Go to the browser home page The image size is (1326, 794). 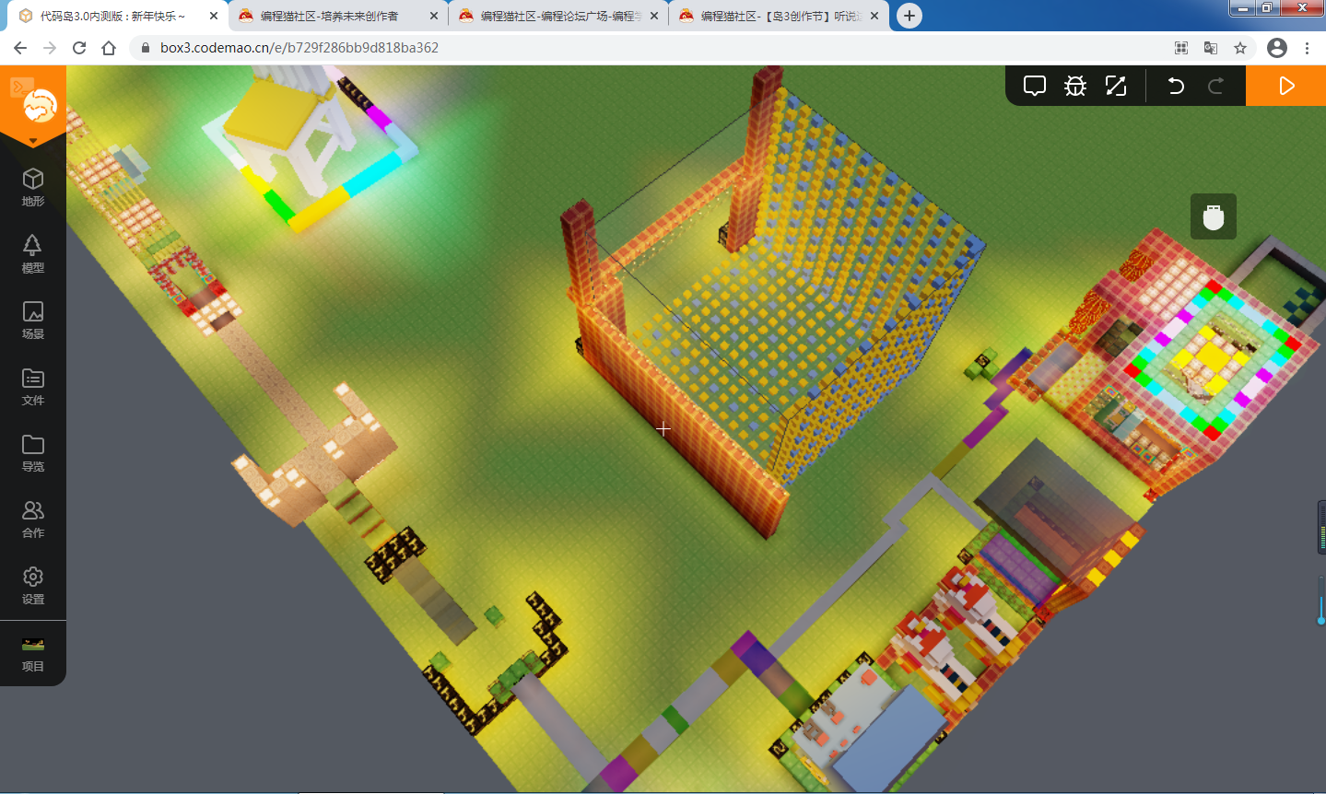point(109,48)
